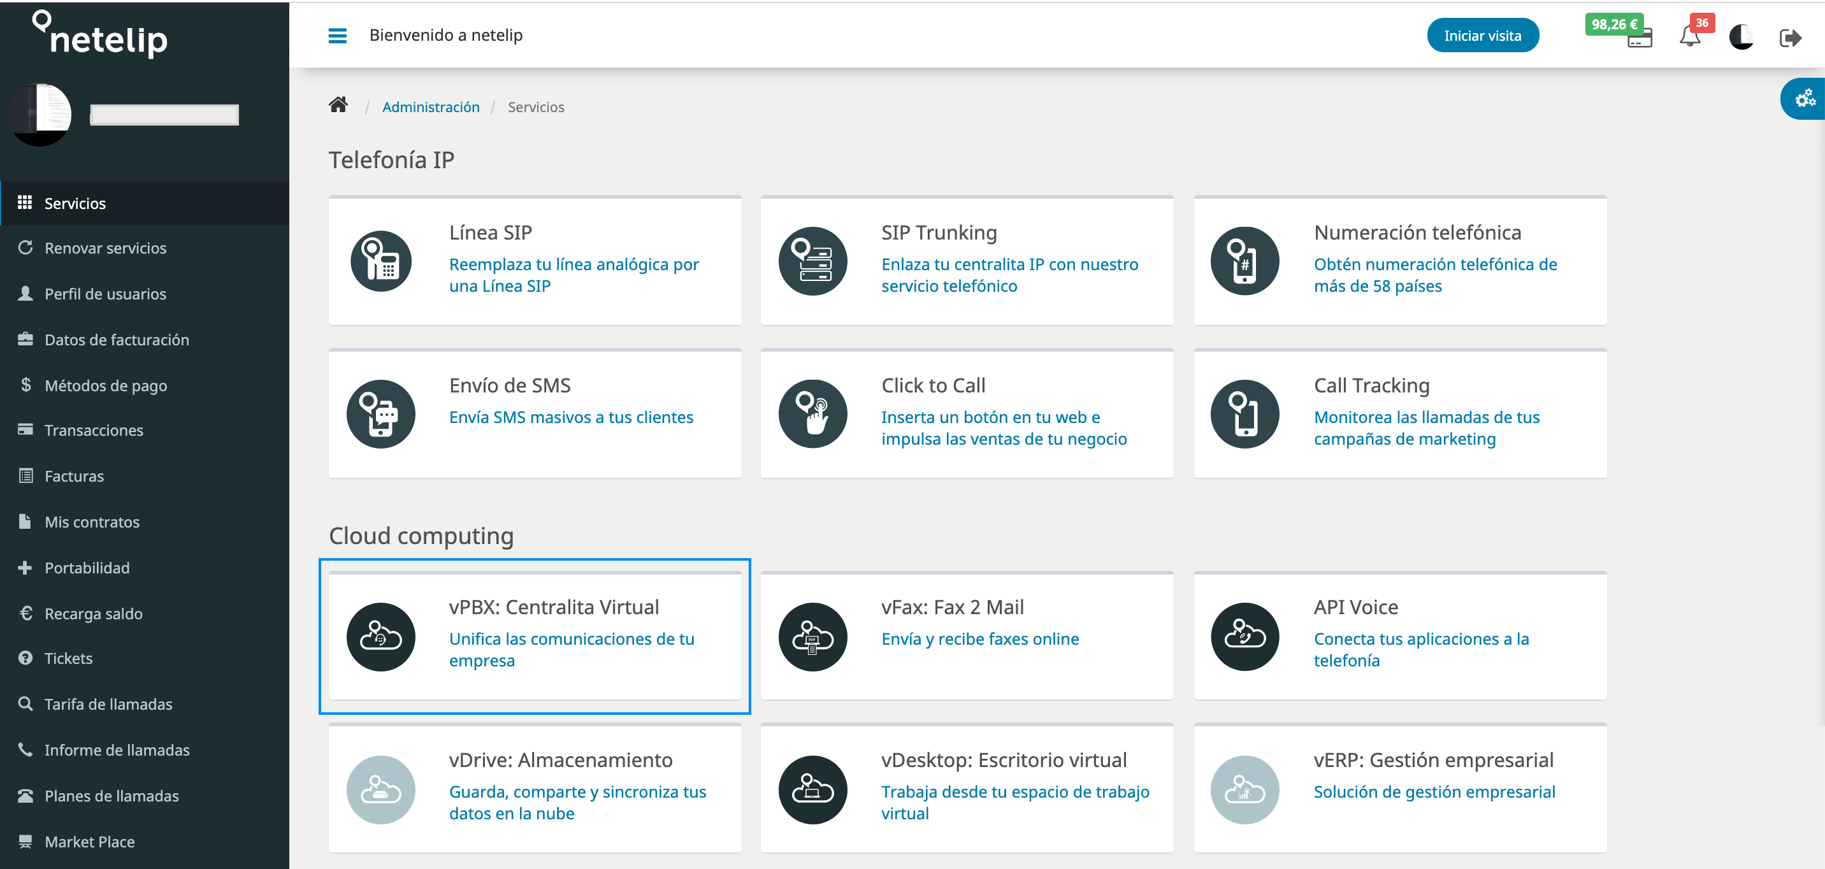Click the vDrive storage cloud icon

pos(381,789)
